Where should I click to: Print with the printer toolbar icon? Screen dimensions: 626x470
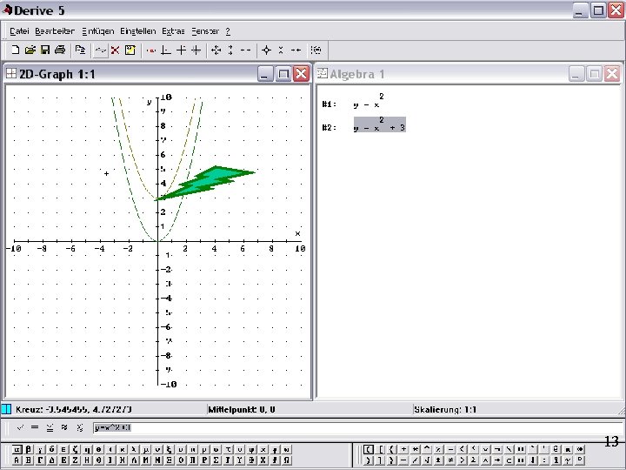(60, 50)
